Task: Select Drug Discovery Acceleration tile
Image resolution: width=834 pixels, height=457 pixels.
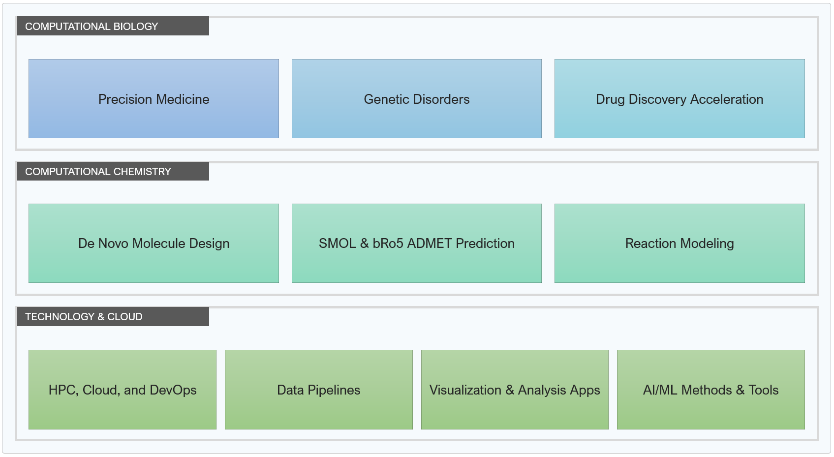Action: click(x=680, y=99)
